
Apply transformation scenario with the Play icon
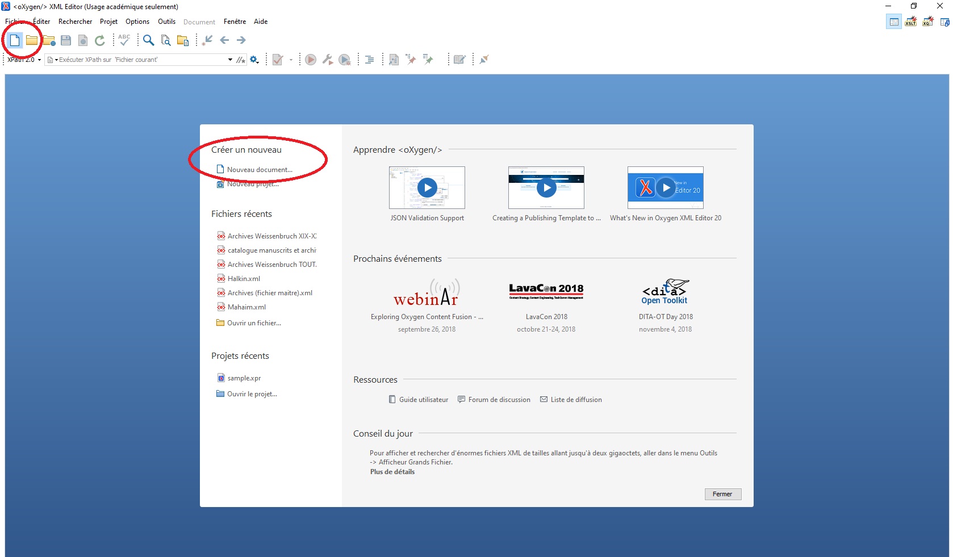click(310, 60)
